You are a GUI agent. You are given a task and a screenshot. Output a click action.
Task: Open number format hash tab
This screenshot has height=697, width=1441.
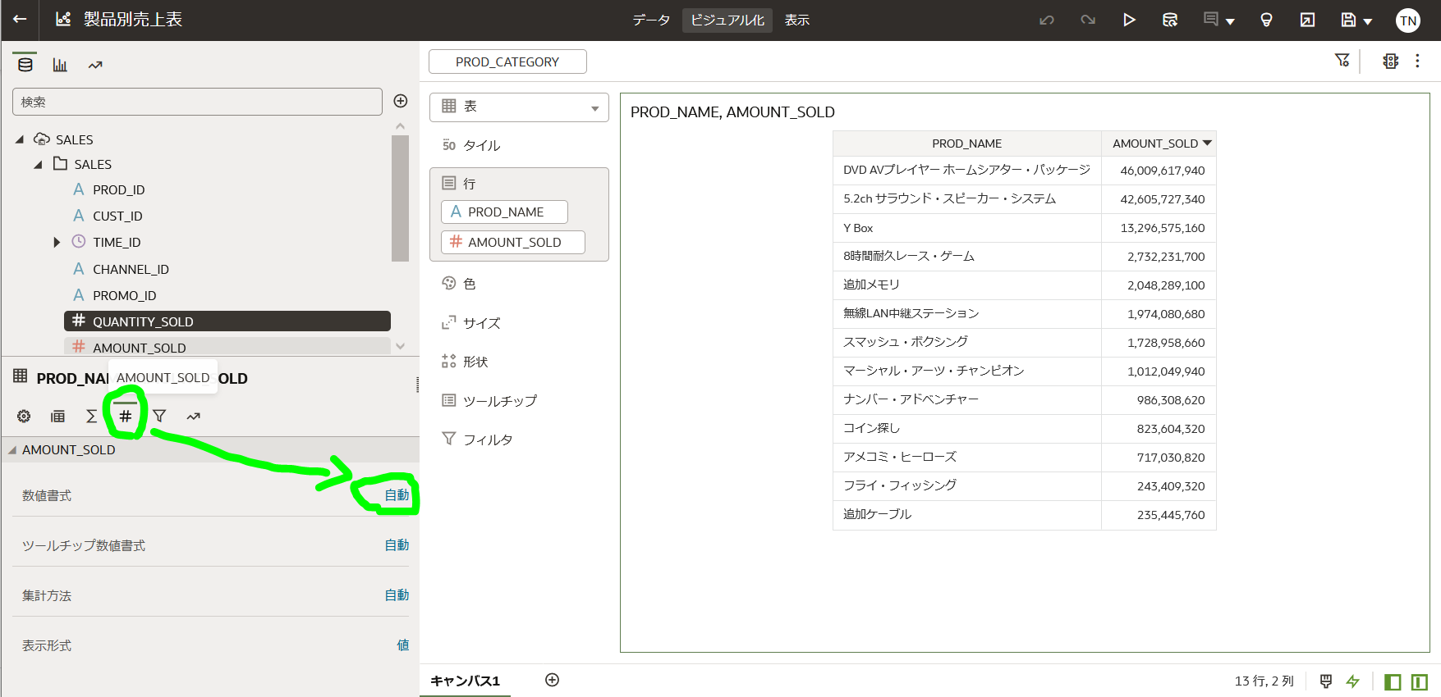pos(126,417)
